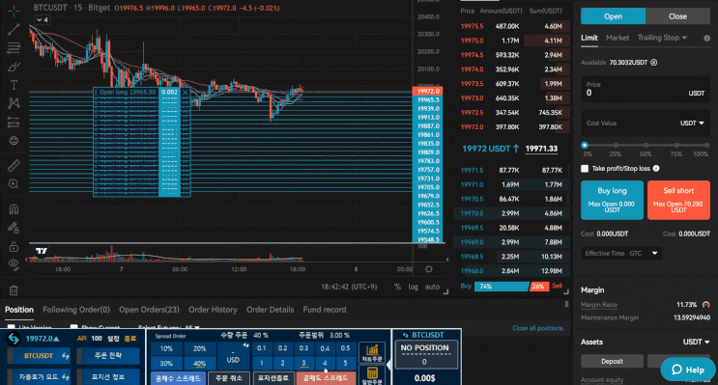Open the Following Order(0) tab

tap(76, 310)
